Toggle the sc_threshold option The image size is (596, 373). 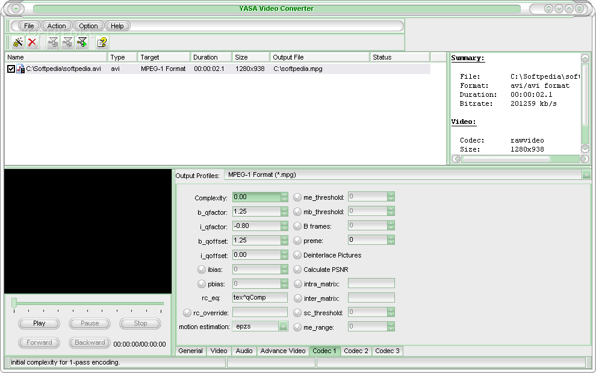297,313
